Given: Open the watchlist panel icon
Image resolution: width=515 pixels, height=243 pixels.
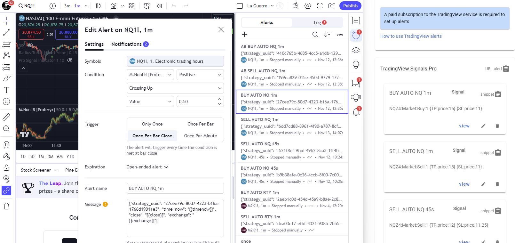Looking at the screenshot, I should 356,21.
